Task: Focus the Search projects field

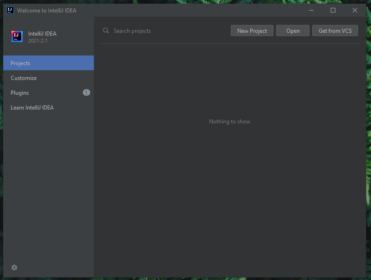Action: pyautogui.click(x=166, y=30)
